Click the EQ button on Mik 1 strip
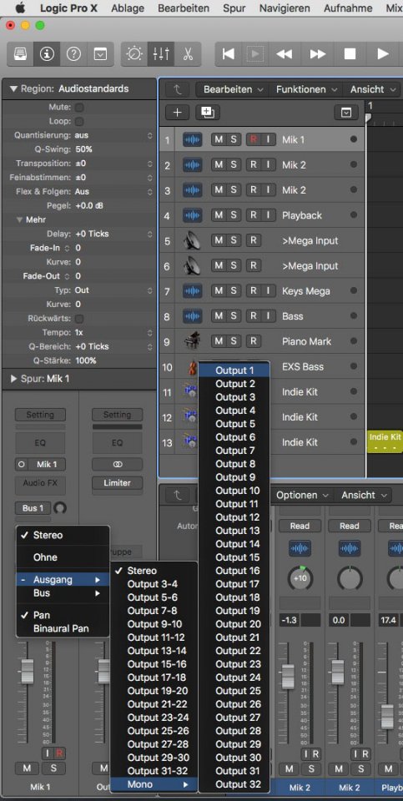This screenshot has width=403, height=801. [40, 443]
